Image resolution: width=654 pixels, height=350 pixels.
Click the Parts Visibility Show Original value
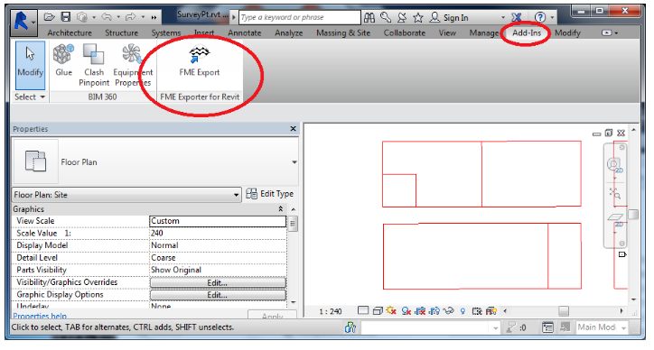coord(218,270)
